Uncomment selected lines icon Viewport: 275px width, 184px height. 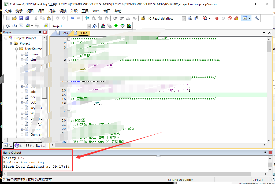click(135, 18)
